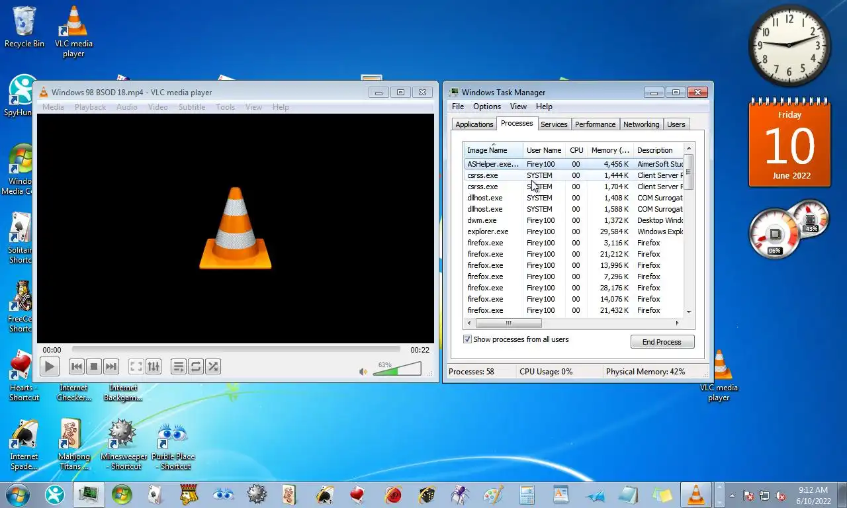Sort processes by Description column
The height and width of the screenshot is (508, 847).
point(658,150)
